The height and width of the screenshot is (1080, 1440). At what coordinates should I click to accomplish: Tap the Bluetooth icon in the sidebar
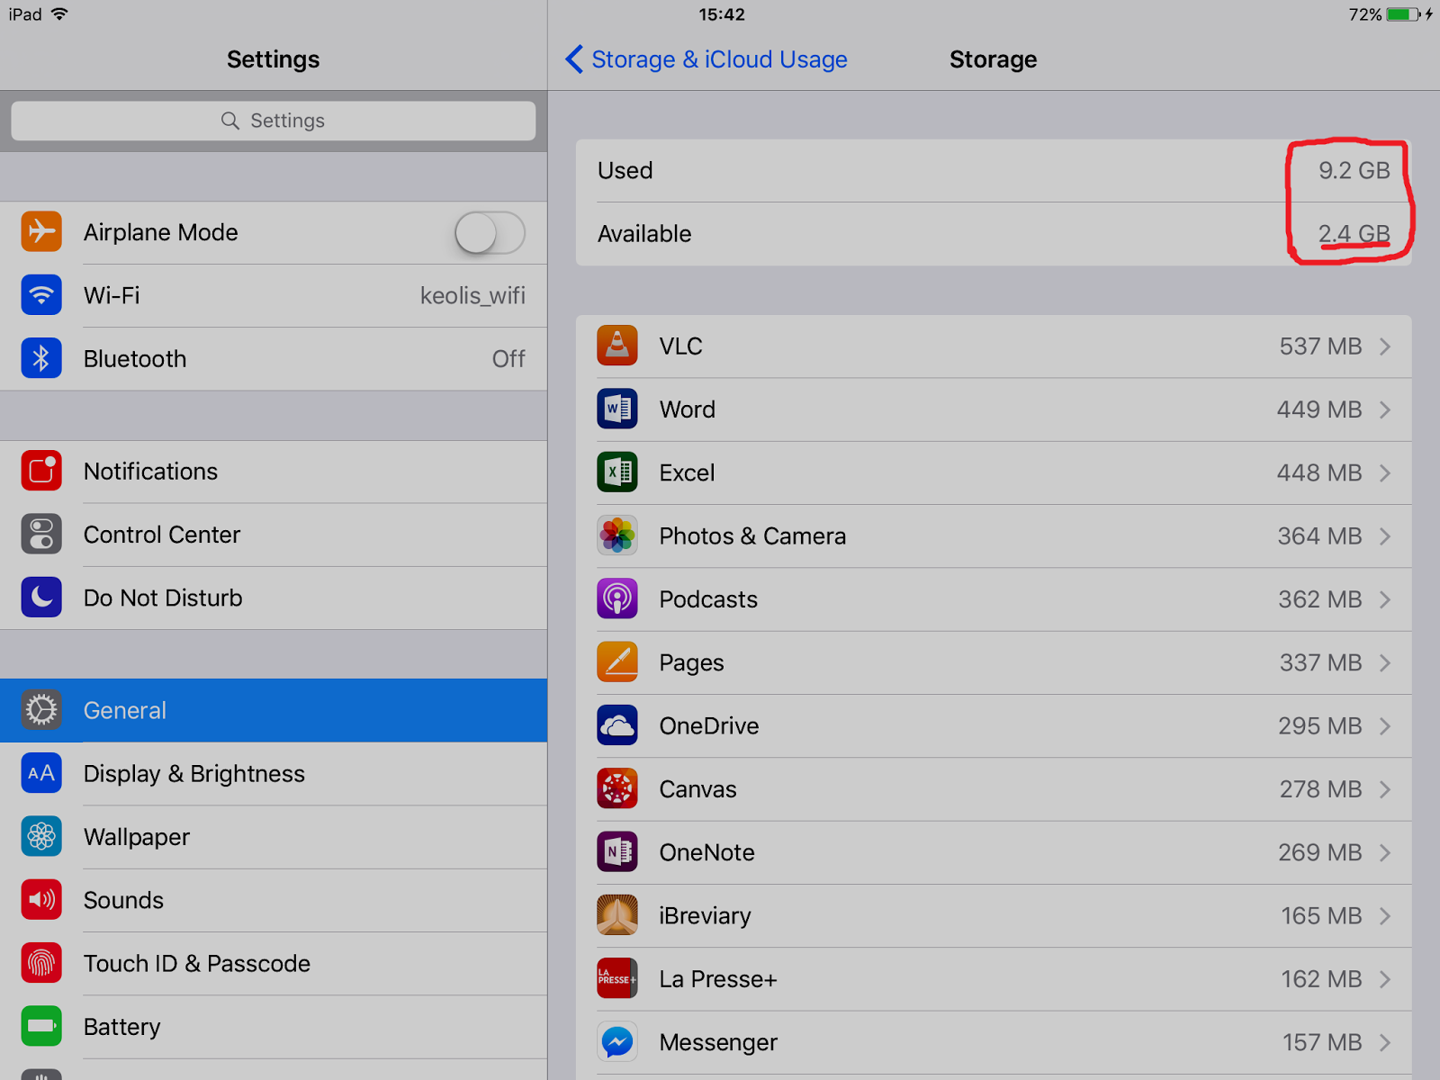click(x=41, y=358)
